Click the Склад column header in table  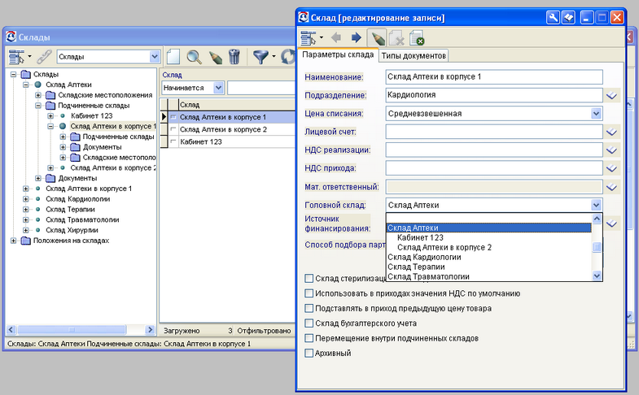[236, 105]
